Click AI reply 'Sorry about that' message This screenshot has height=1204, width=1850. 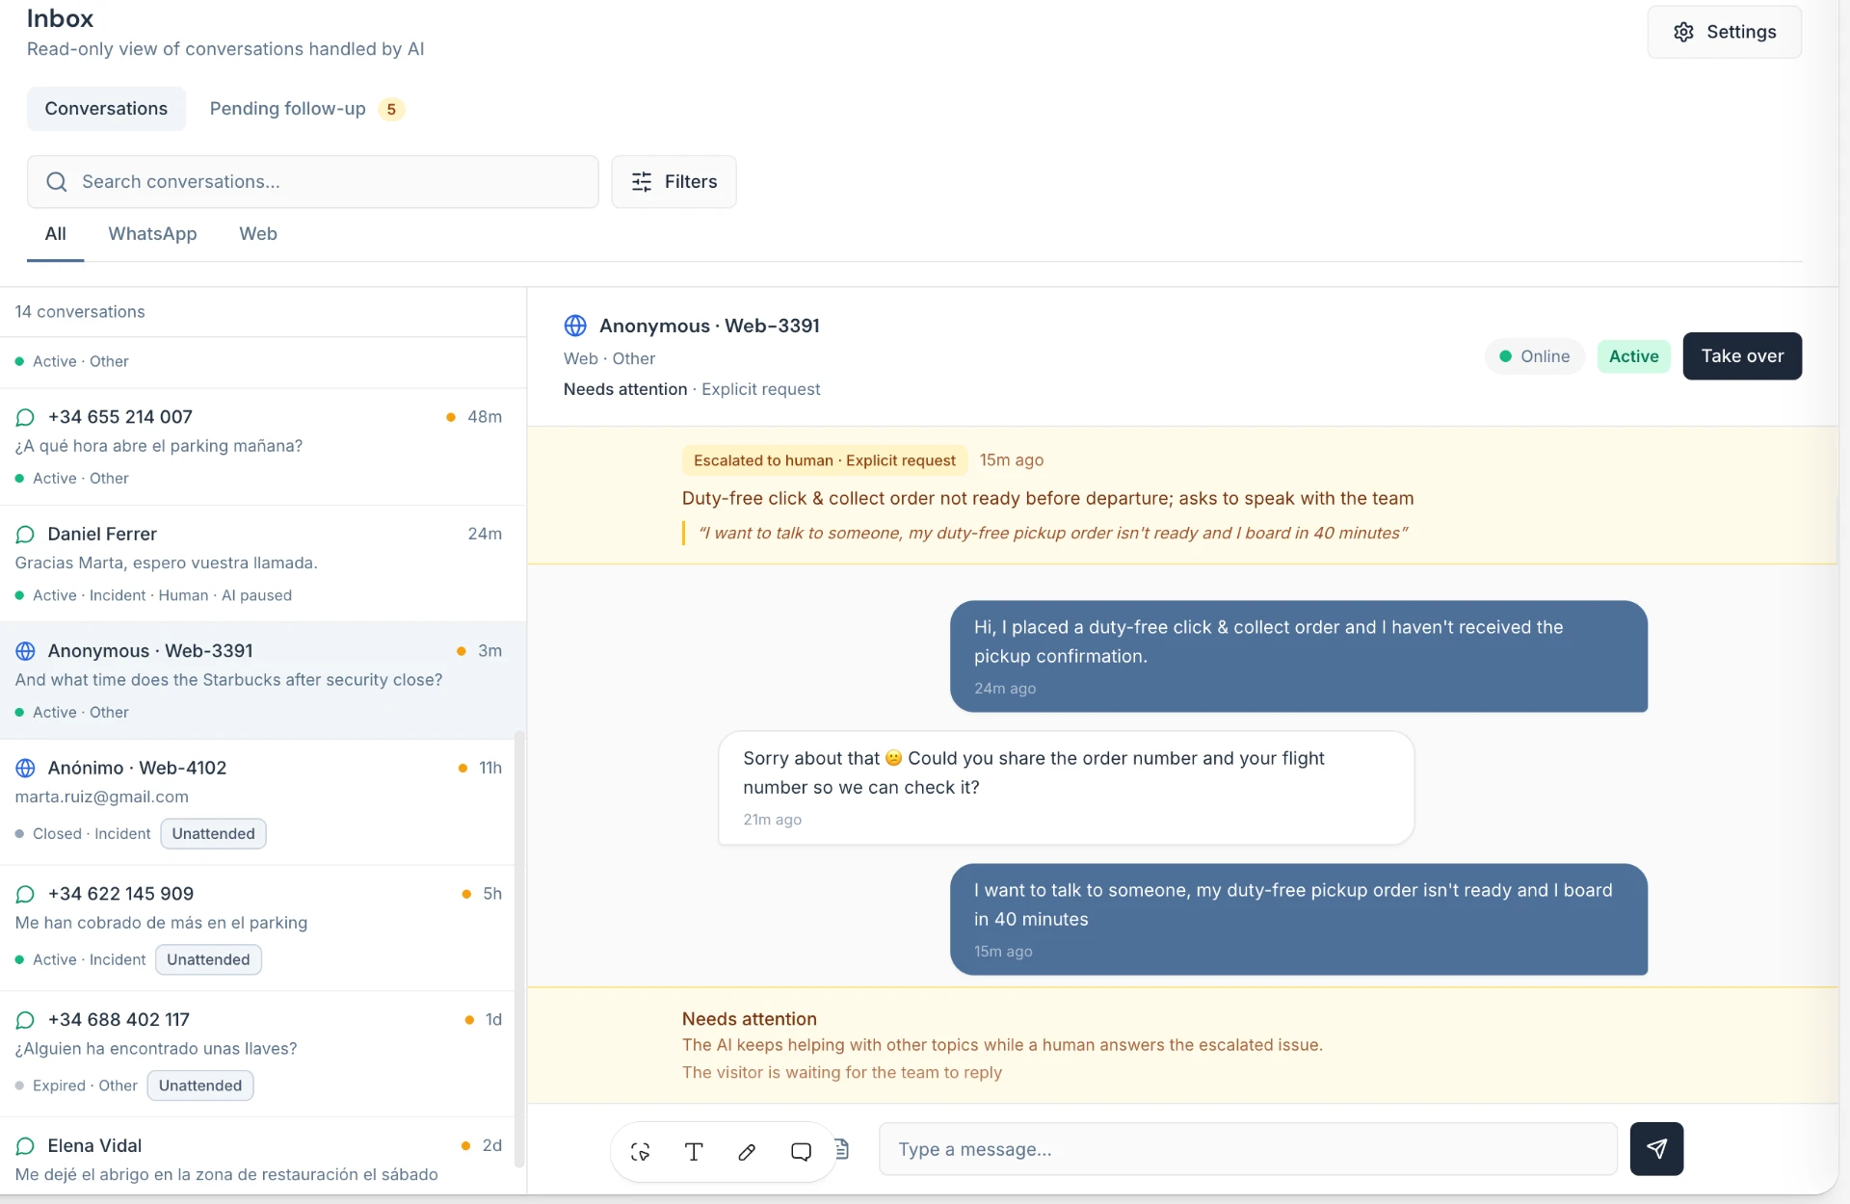click(1066, 788)
